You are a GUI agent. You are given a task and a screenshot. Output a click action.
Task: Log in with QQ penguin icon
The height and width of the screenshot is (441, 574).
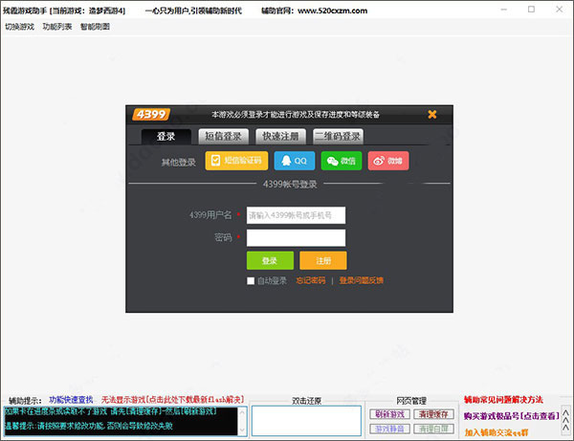click(294, 161)
